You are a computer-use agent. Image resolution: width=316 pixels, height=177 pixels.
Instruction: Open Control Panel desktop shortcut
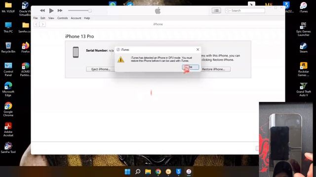pyautogui.click(x=8, y=69)
